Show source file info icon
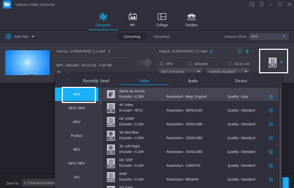 click(109, 51)
